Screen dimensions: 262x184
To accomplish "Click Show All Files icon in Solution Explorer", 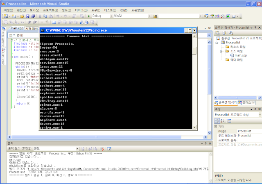I will tap(224, 33).
